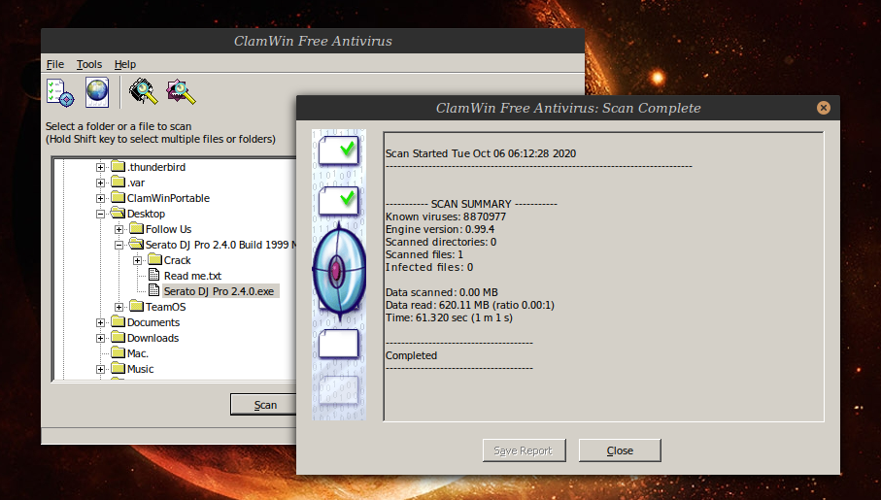Click the Close button in Scan Complete dialog
The image size is (881, 500).
pos(620,450)
